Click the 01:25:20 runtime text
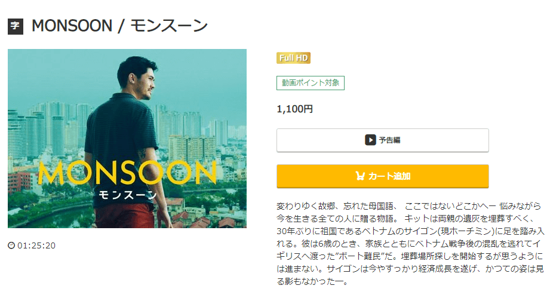The height and width of the screenshot is (307, 550). [36, 245]
